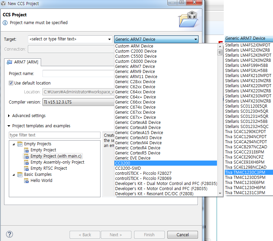Click the device list scroll up arrow

tap(220, 47)
